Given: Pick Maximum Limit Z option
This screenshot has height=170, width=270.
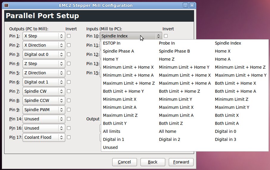Looking at the screenshot, I should pos(120,115).
